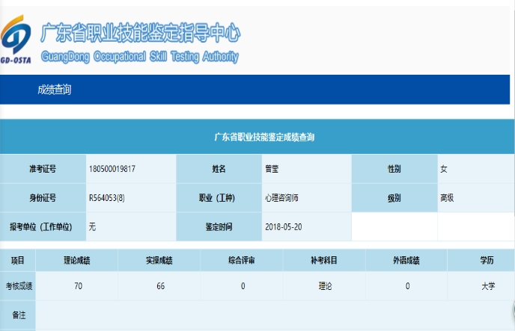The width and height of the screenshot is (515, 331).
Task: Click the 报考单位 value 无
Action: [x=92, y=226]
